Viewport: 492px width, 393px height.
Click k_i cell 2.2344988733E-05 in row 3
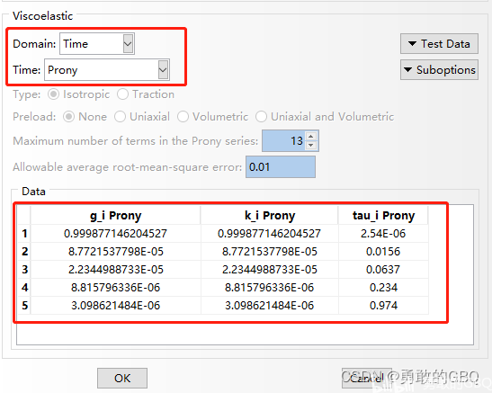(x=270, y=270)
